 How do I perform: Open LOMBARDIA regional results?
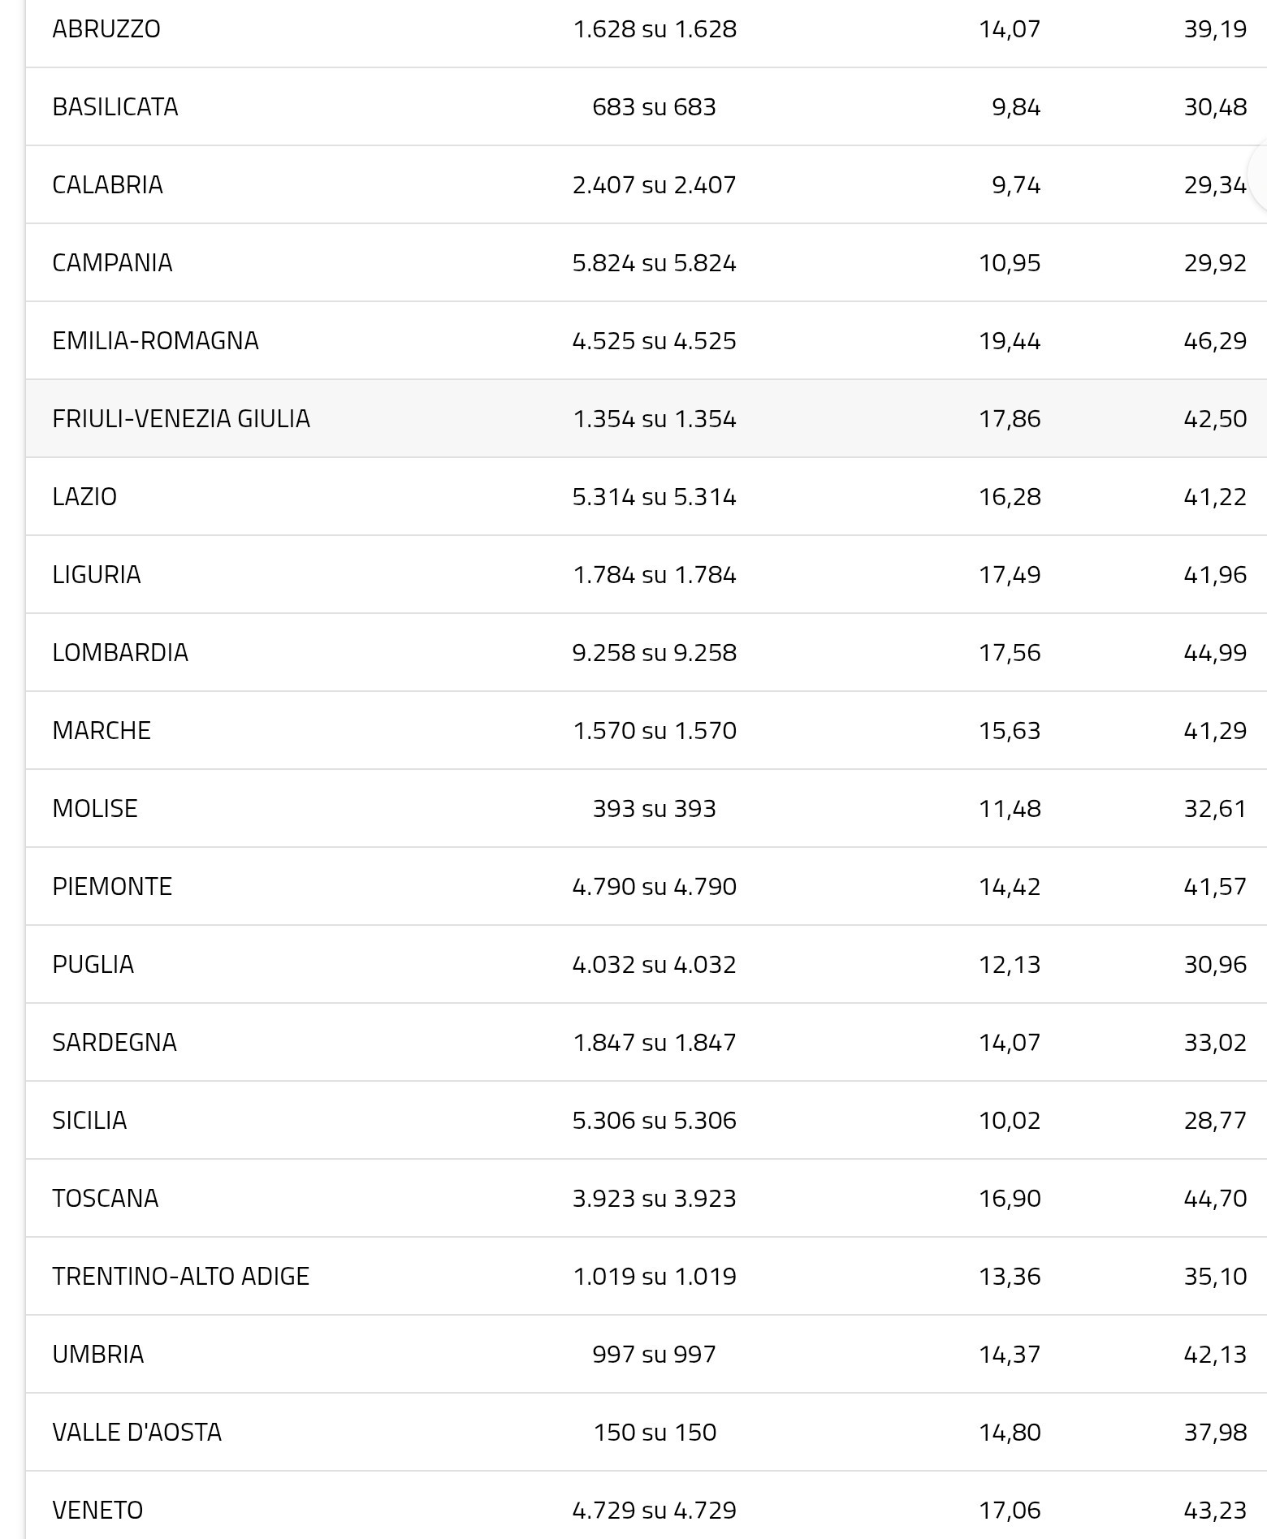click(120, 652)
